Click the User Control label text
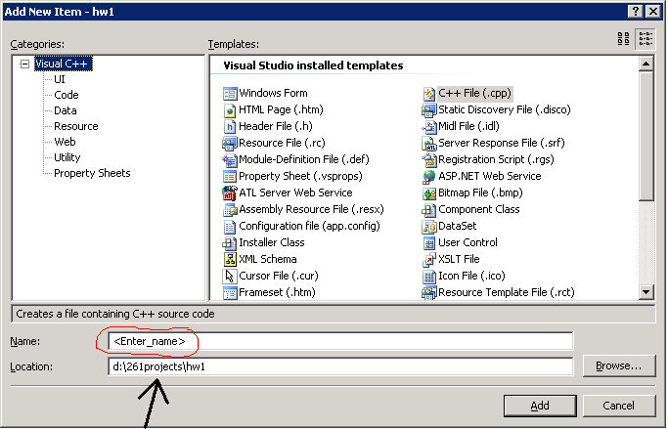The image size is (668, 429). 468,242
